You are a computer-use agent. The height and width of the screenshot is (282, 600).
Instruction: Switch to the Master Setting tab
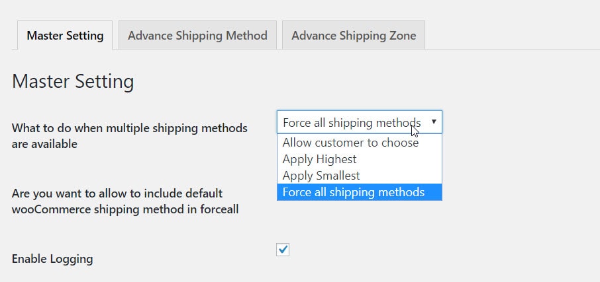click(x=65, y=36)
